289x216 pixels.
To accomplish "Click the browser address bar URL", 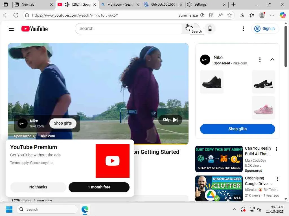I will (75, 15).
